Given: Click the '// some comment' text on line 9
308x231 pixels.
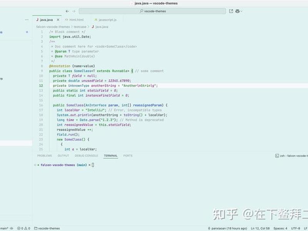Looking at the screenshot, I should (149, 71).
